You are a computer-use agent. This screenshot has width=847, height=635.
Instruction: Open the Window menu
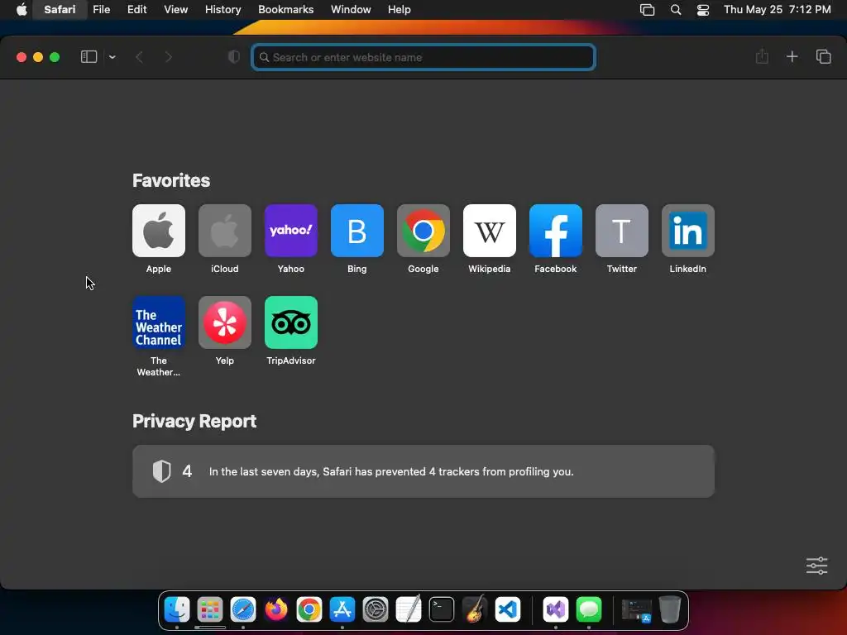coord(351,10)
